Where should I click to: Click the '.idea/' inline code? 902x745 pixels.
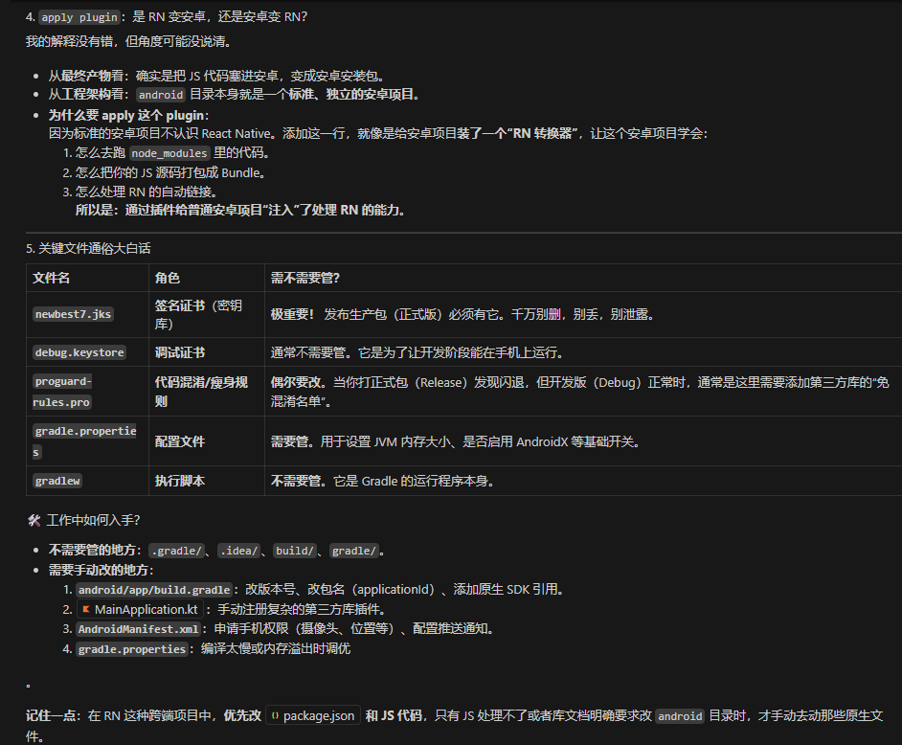click(x=238, y=551)
